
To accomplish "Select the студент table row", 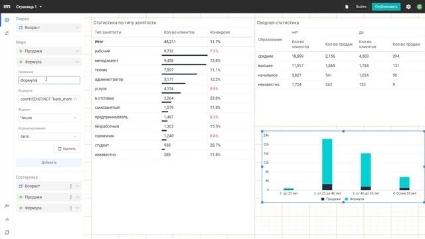I will 173,145.
